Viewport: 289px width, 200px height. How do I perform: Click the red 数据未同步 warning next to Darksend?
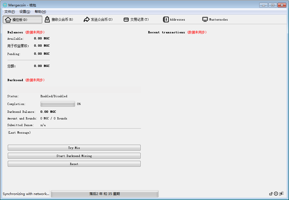point(35,80)
